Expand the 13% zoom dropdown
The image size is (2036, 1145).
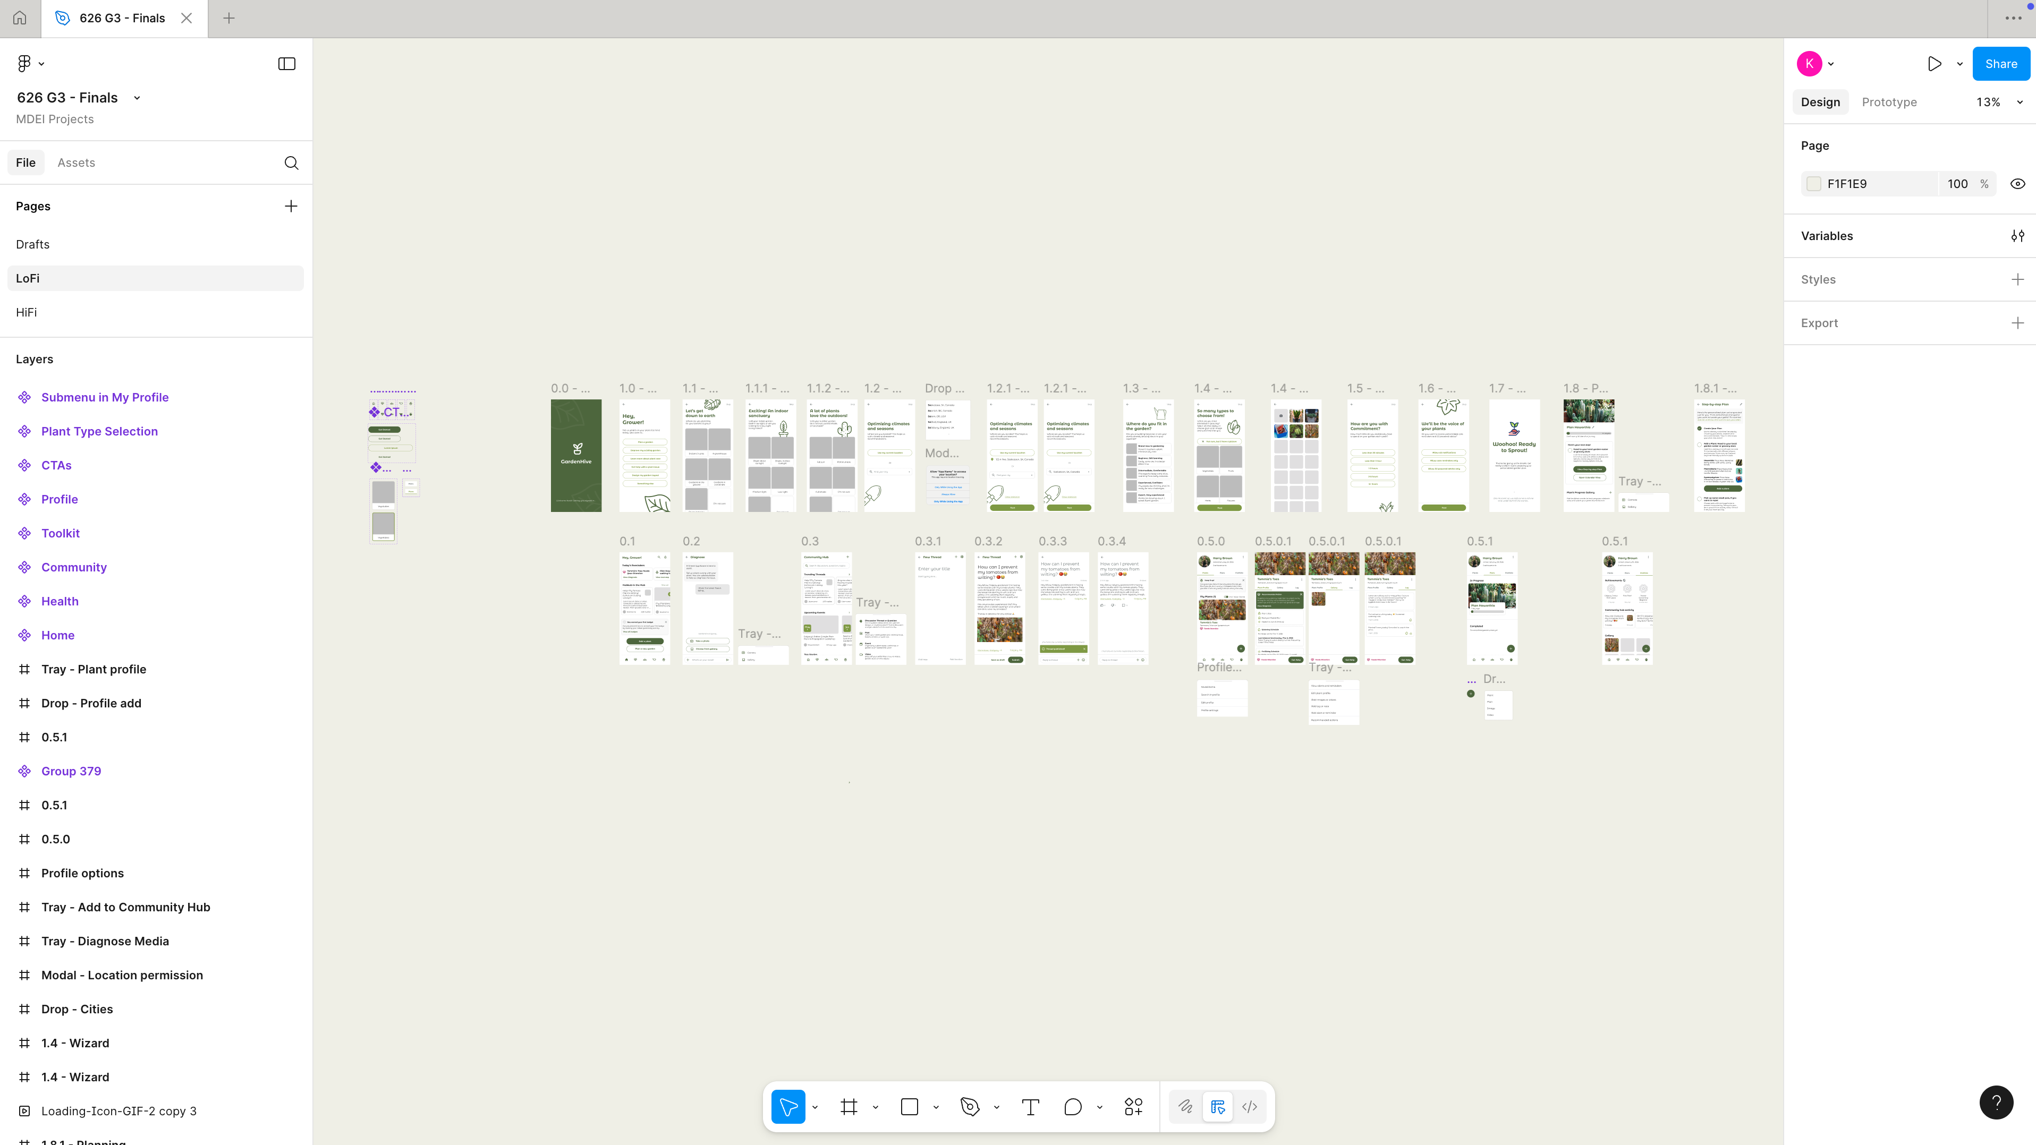coord(2020,102)
